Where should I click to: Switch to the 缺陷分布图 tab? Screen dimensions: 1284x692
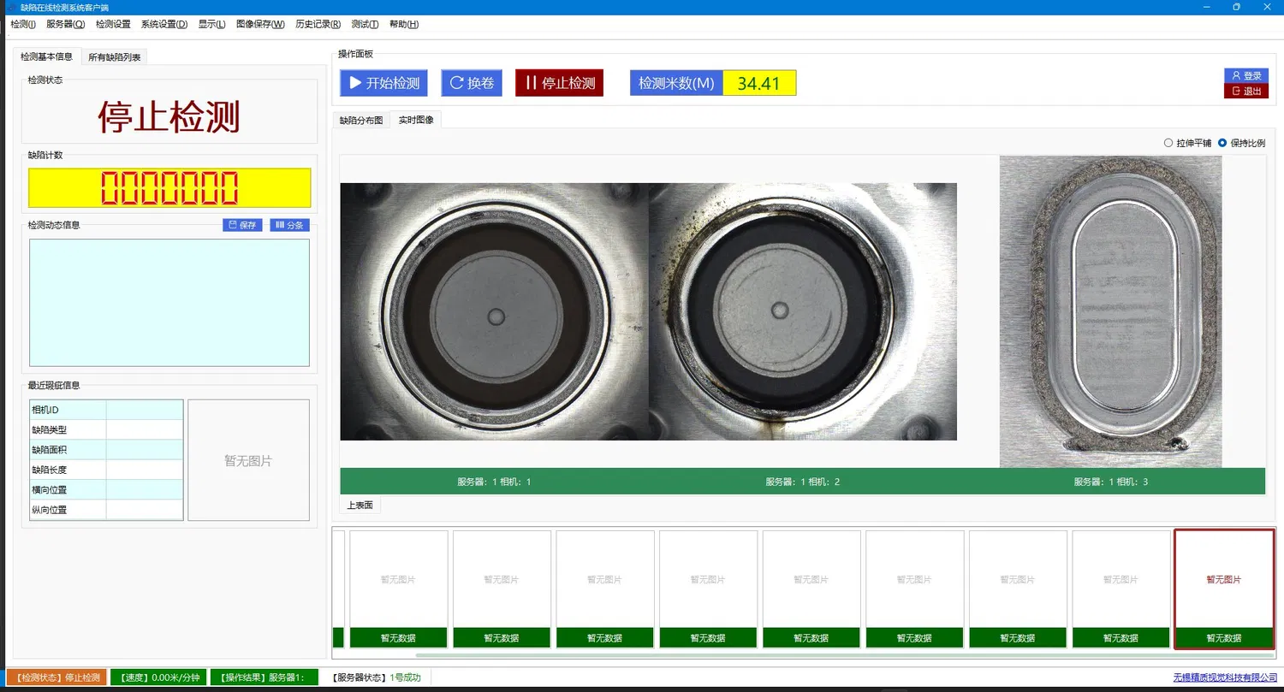(361, 121)
